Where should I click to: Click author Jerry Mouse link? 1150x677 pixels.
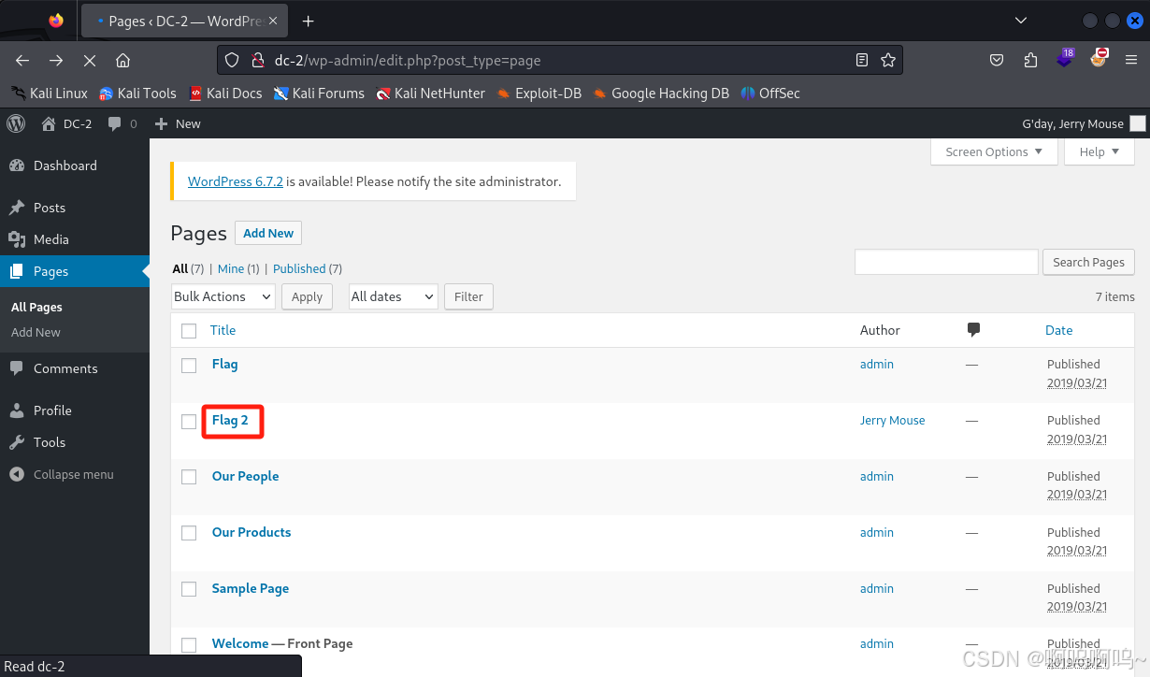point(892,420)
